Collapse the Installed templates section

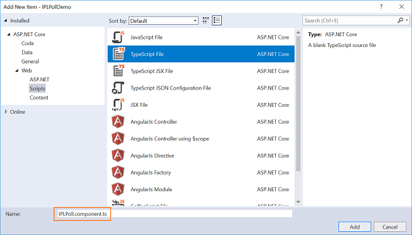tap(6, 20)
